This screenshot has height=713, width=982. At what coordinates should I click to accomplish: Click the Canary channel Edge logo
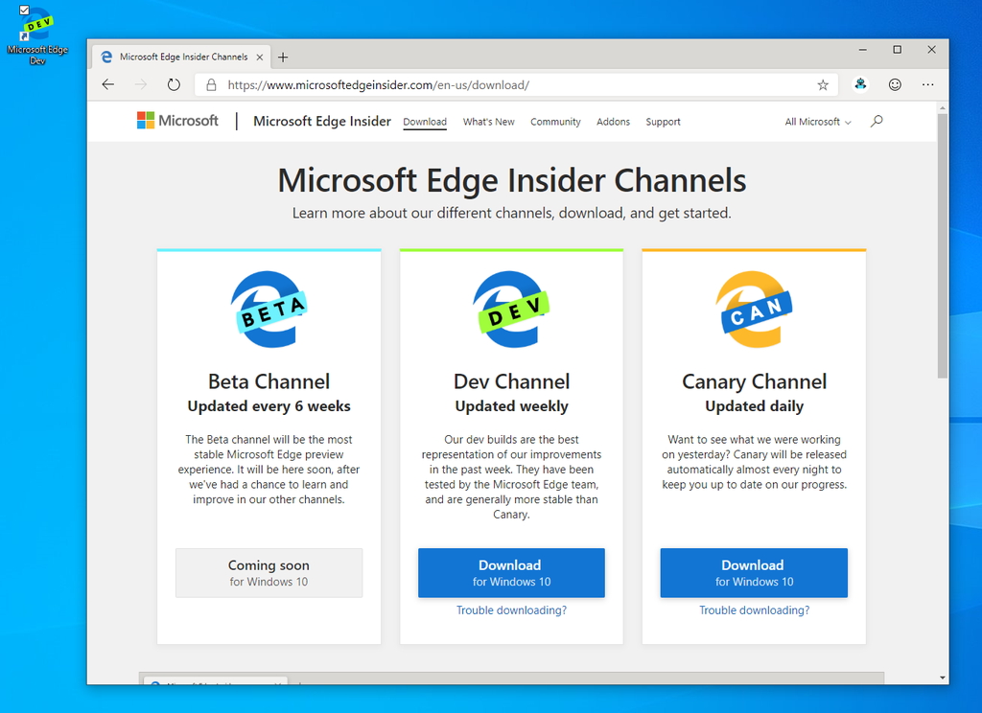pos(754,307)
